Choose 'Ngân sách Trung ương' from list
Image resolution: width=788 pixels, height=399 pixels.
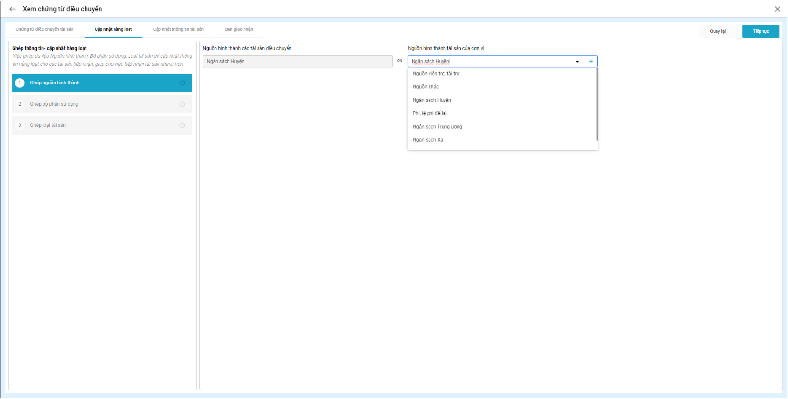coord(437,127)
